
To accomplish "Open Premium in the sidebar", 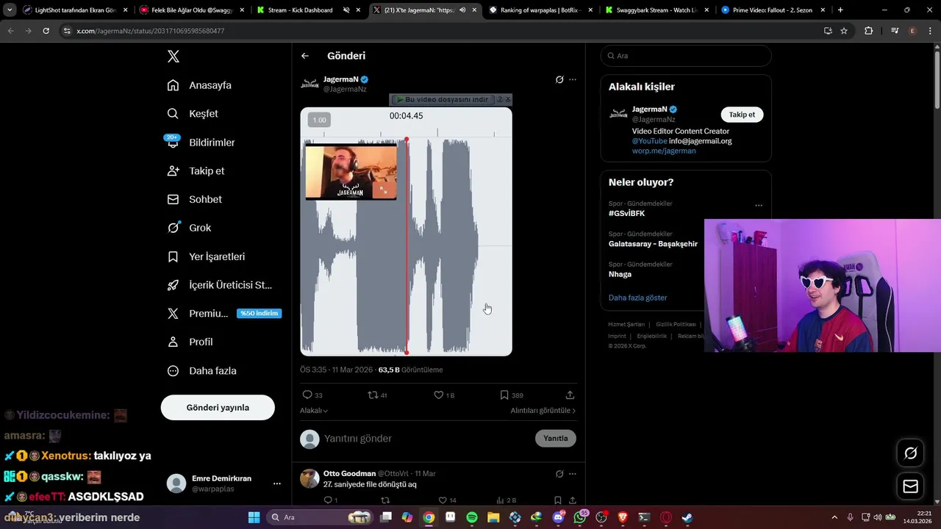I will (223, 314).
